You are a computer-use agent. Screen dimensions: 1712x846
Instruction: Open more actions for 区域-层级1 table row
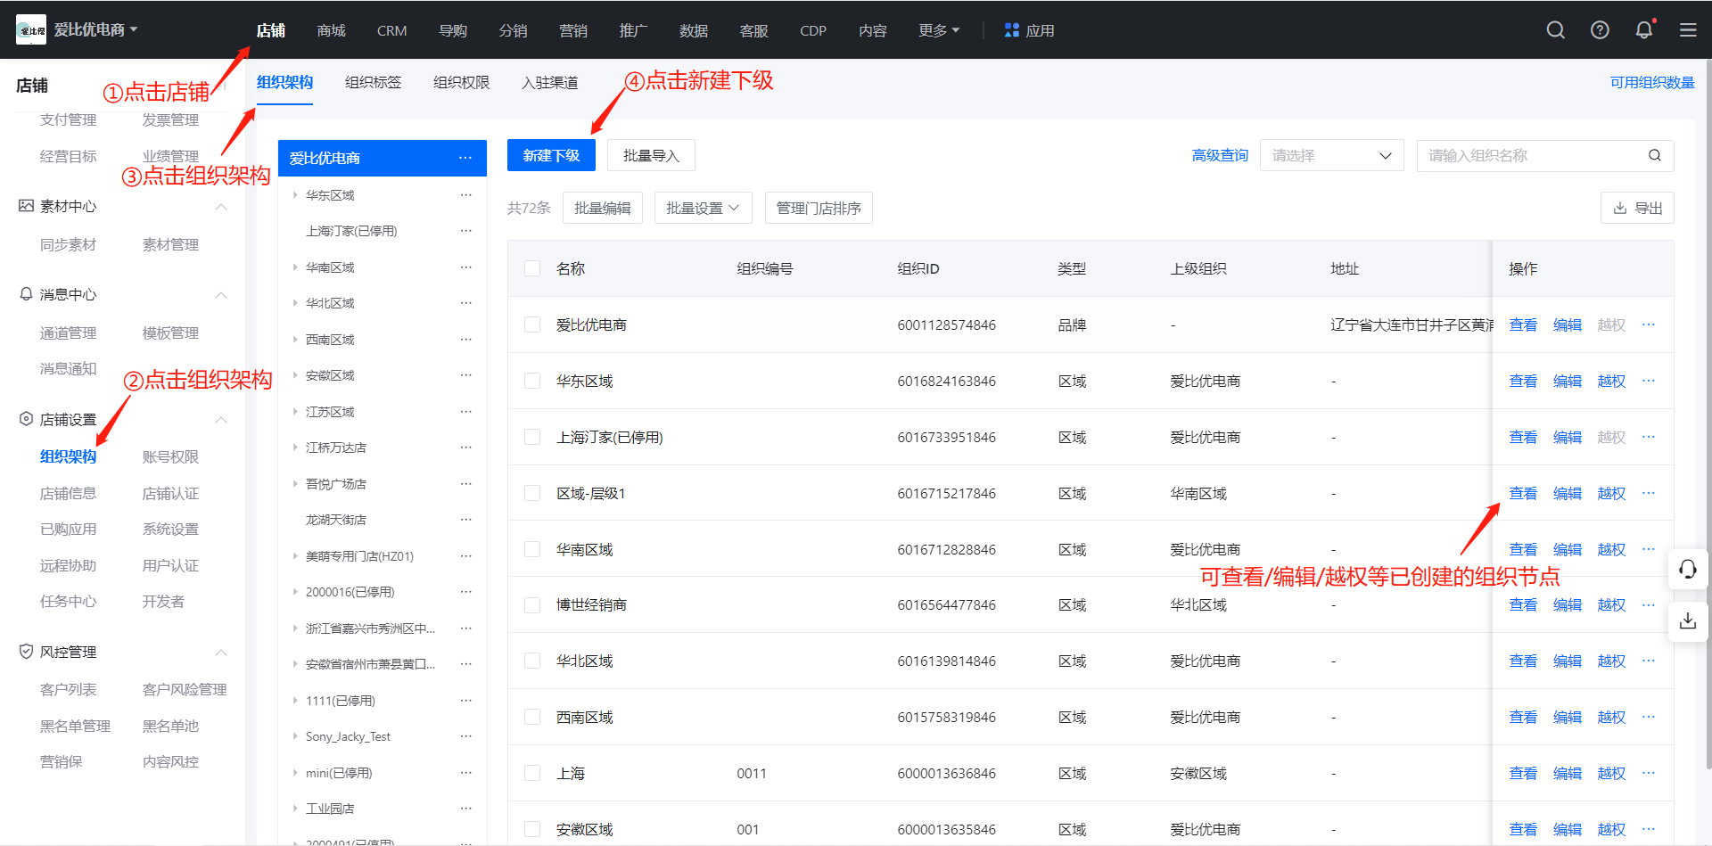[1649, 493]
